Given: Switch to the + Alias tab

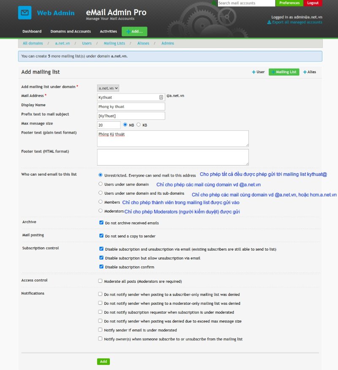Looking at the screenshot, I should 310,72.
